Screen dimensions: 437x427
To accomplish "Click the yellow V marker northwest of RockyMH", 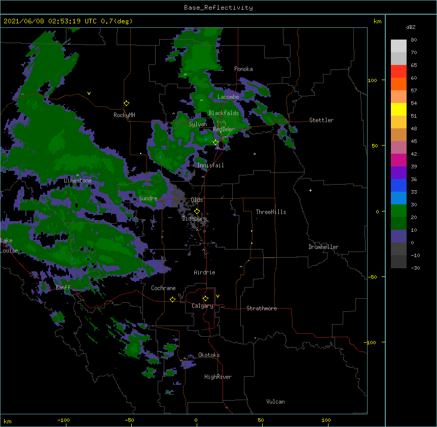I will (x=89, y=93).
